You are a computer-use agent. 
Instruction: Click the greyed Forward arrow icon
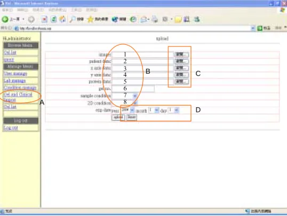click(x=31, y=19)
